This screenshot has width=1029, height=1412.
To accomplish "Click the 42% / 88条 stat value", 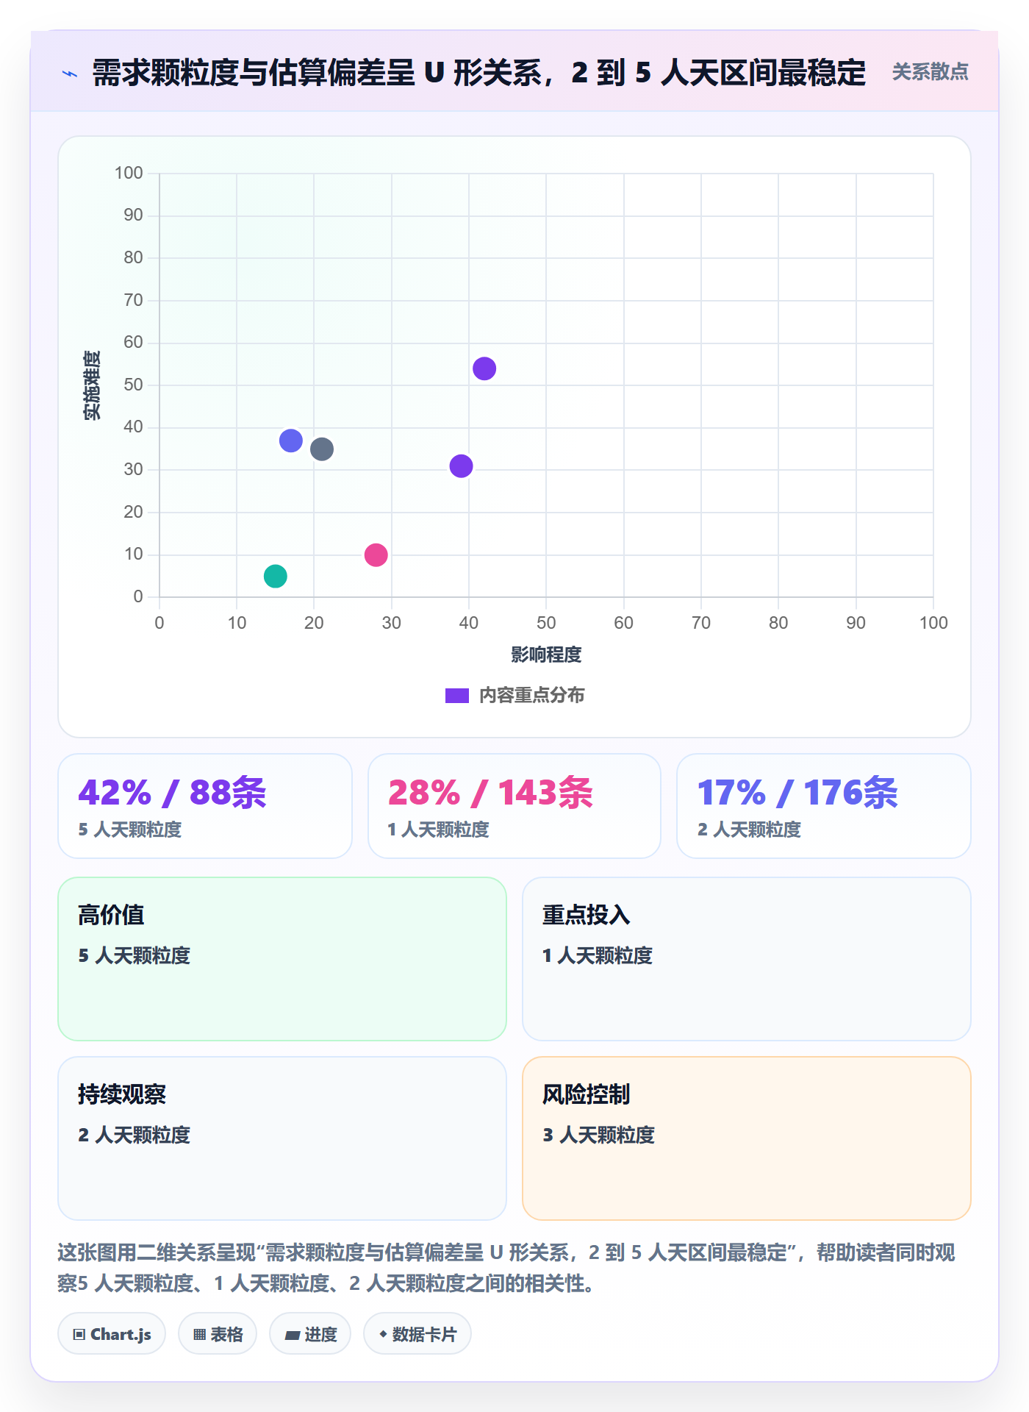I will pyautogui.click(x=172, y=793).
